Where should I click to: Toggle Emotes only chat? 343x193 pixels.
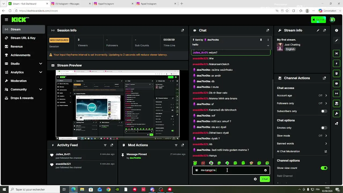pyautogui.click(x=324, y=128)
